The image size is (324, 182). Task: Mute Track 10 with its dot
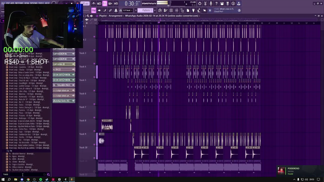(94, 158)
